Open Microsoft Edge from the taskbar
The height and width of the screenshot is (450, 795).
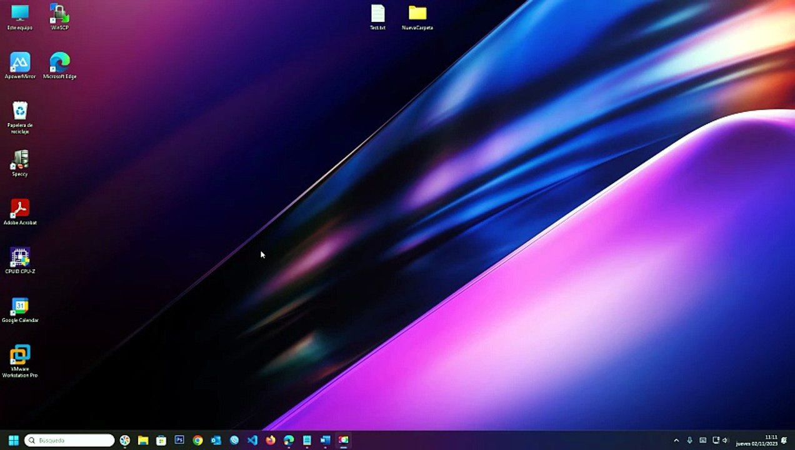coord(289,440)
